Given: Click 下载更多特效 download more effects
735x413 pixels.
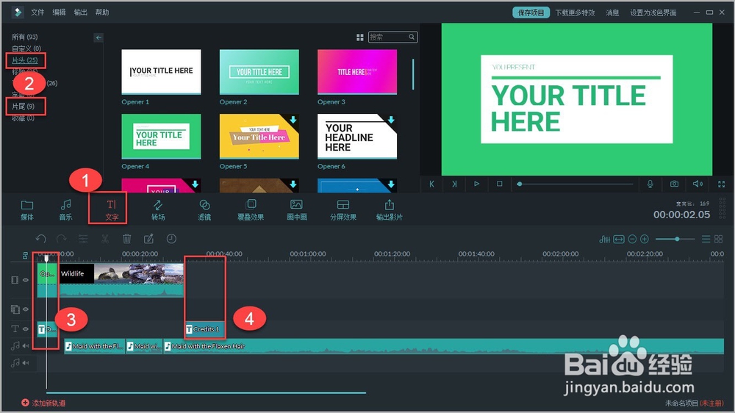Looking at the screenshot, I should pos(576,12).
